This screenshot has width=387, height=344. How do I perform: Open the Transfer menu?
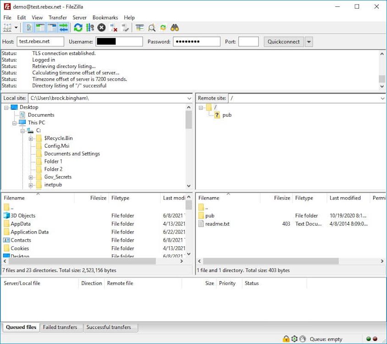pos(57,17)
